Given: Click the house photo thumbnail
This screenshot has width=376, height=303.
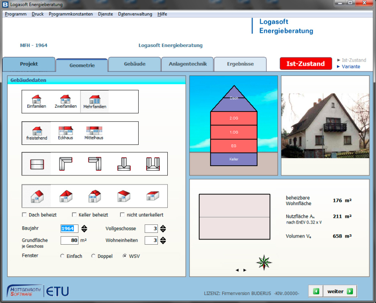Looking at the screenshot, I should 325,125.
